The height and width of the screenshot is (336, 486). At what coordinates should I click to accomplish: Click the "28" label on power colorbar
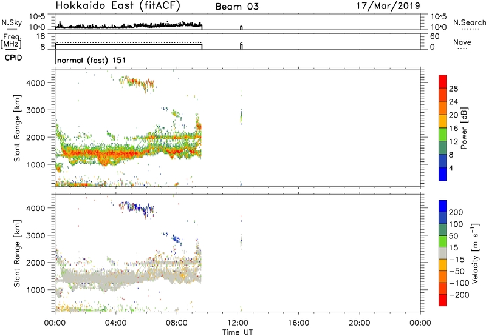click(453, 89)
